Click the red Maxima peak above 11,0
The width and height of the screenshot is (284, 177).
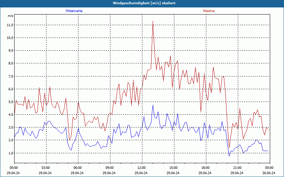tap(153, 21)
